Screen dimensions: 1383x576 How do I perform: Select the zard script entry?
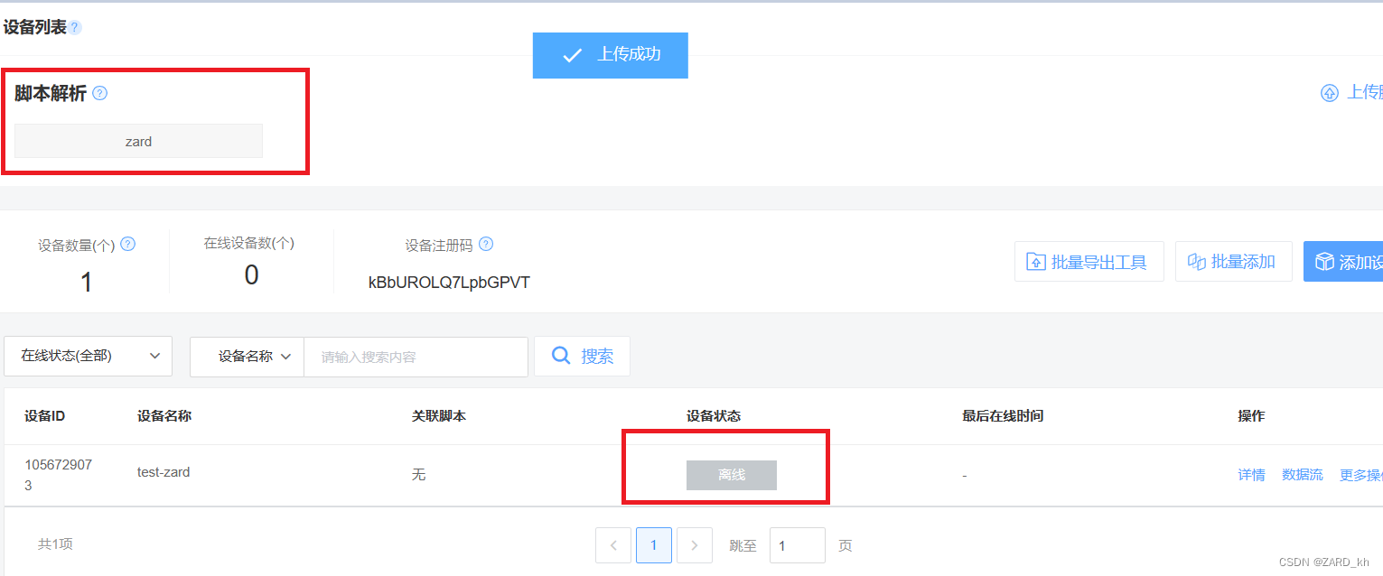pos(138,141)
